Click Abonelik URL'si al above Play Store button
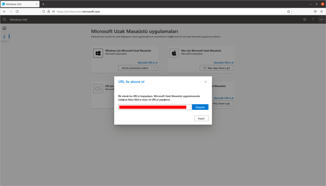The width and height of the screenshot is (326, 186). (223, 98)
